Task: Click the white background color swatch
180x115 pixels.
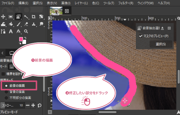Action: click(x=25, y=42)
